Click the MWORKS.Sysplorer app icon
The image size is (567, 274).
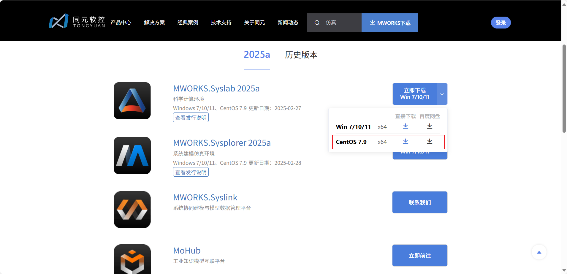(x=132, y=155)
